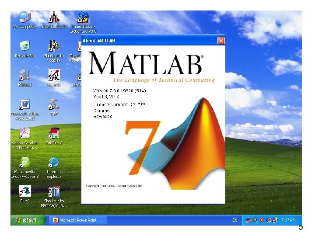The width and height of the screenshot is (315, 236).
Task: Launch the KaraOK desktop shortcut
Action: pos(54,78)
